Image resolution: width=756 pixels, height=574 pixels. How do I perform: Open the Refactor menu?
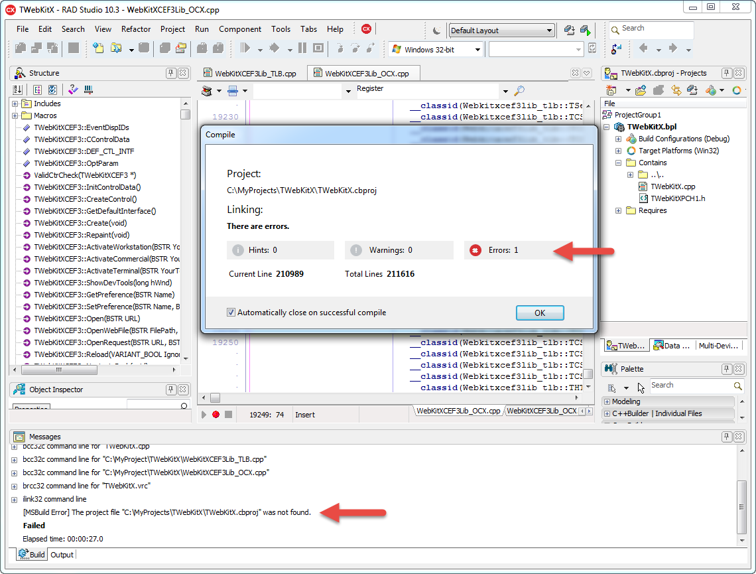[136, 29]
